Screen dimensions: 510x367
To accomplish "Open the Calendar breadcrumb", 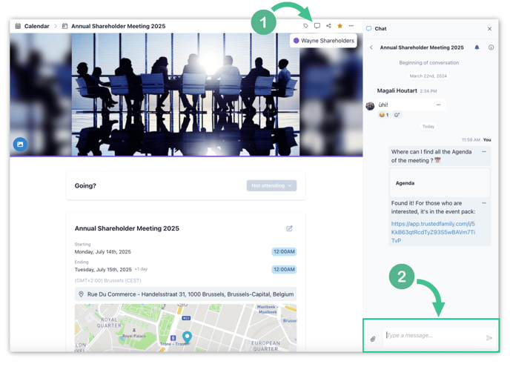I will [37, 26].
